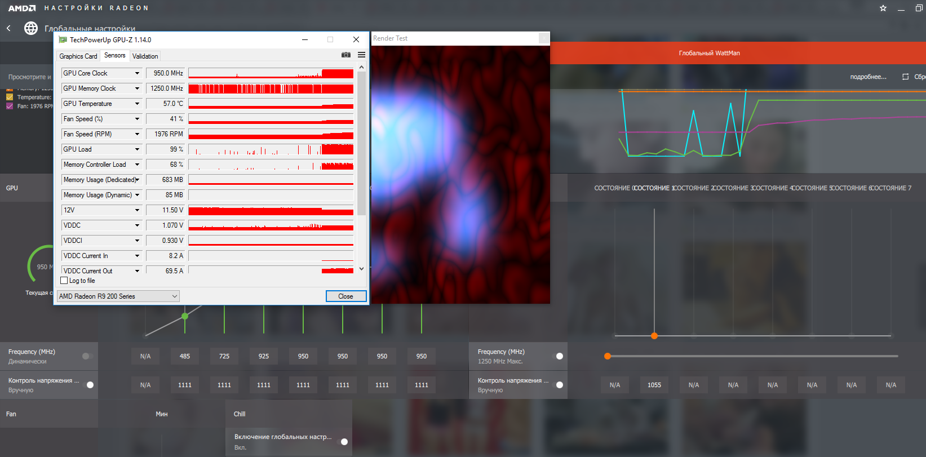Click the AMD logo in the title bar
The height and width of the screenshot is (457, 926).
click(x=22, y=8)
